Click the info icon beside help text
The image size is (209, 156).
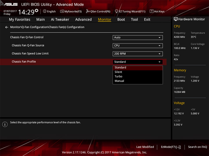5,124
